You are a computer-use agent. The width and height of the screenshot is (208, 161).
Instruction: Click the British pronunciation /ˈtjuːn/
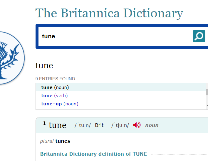[x=120, y=125]
